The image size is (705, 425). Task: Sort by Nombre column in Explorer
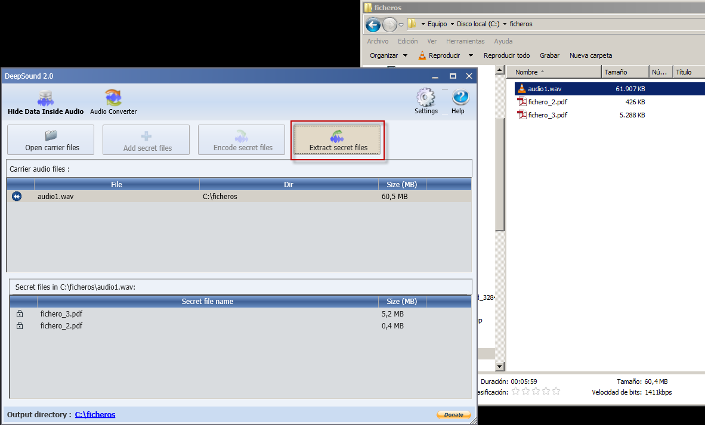pos(554,72)
